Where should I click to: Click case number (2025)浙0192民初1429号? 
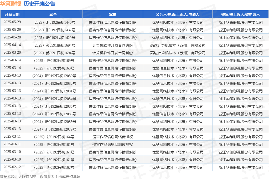(x=54, y=38)
